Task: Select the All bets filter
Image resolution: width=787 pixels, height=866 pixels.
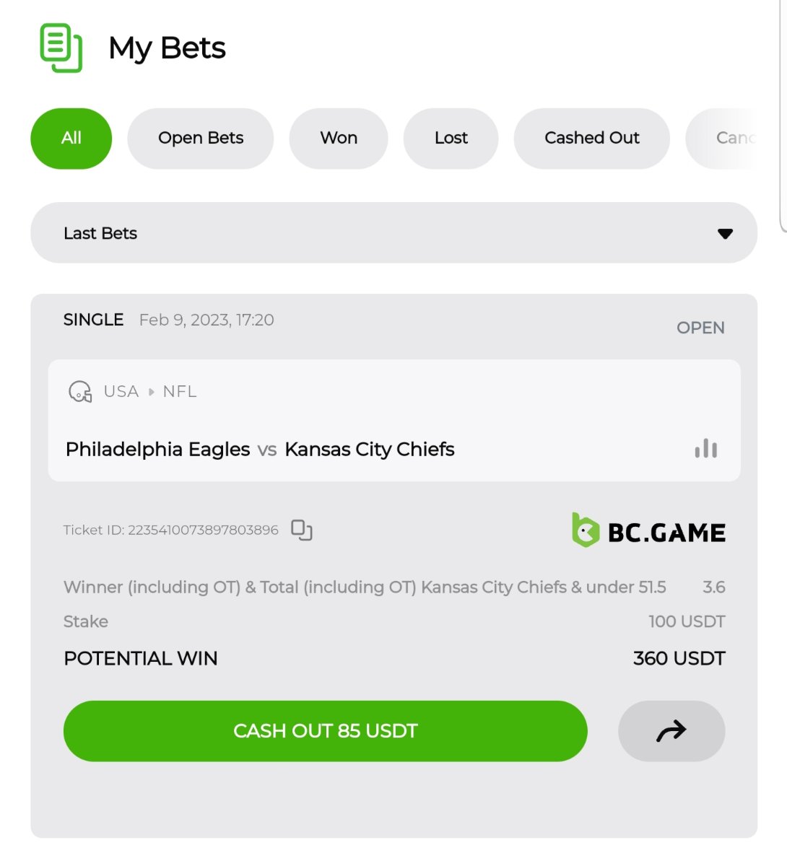Action: coord(71,138)
